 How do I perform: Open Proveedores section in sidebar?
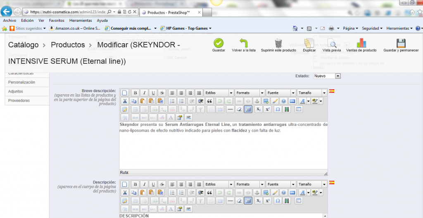(19, 100)
